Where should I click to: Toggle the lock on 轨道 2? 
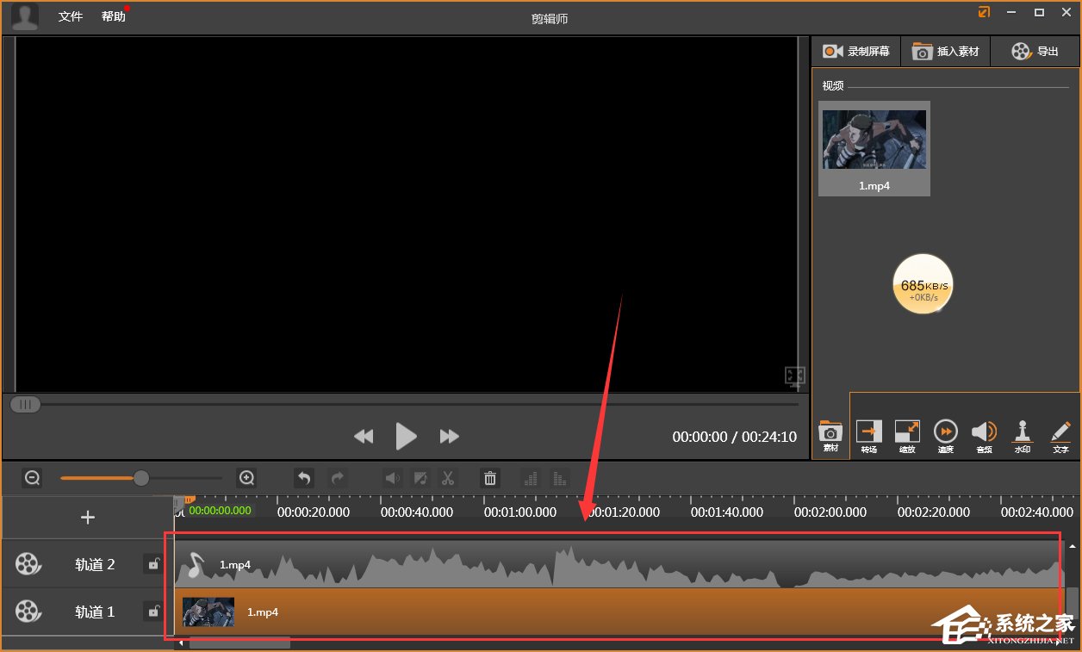pyautogui.click(x=153, y=564)
